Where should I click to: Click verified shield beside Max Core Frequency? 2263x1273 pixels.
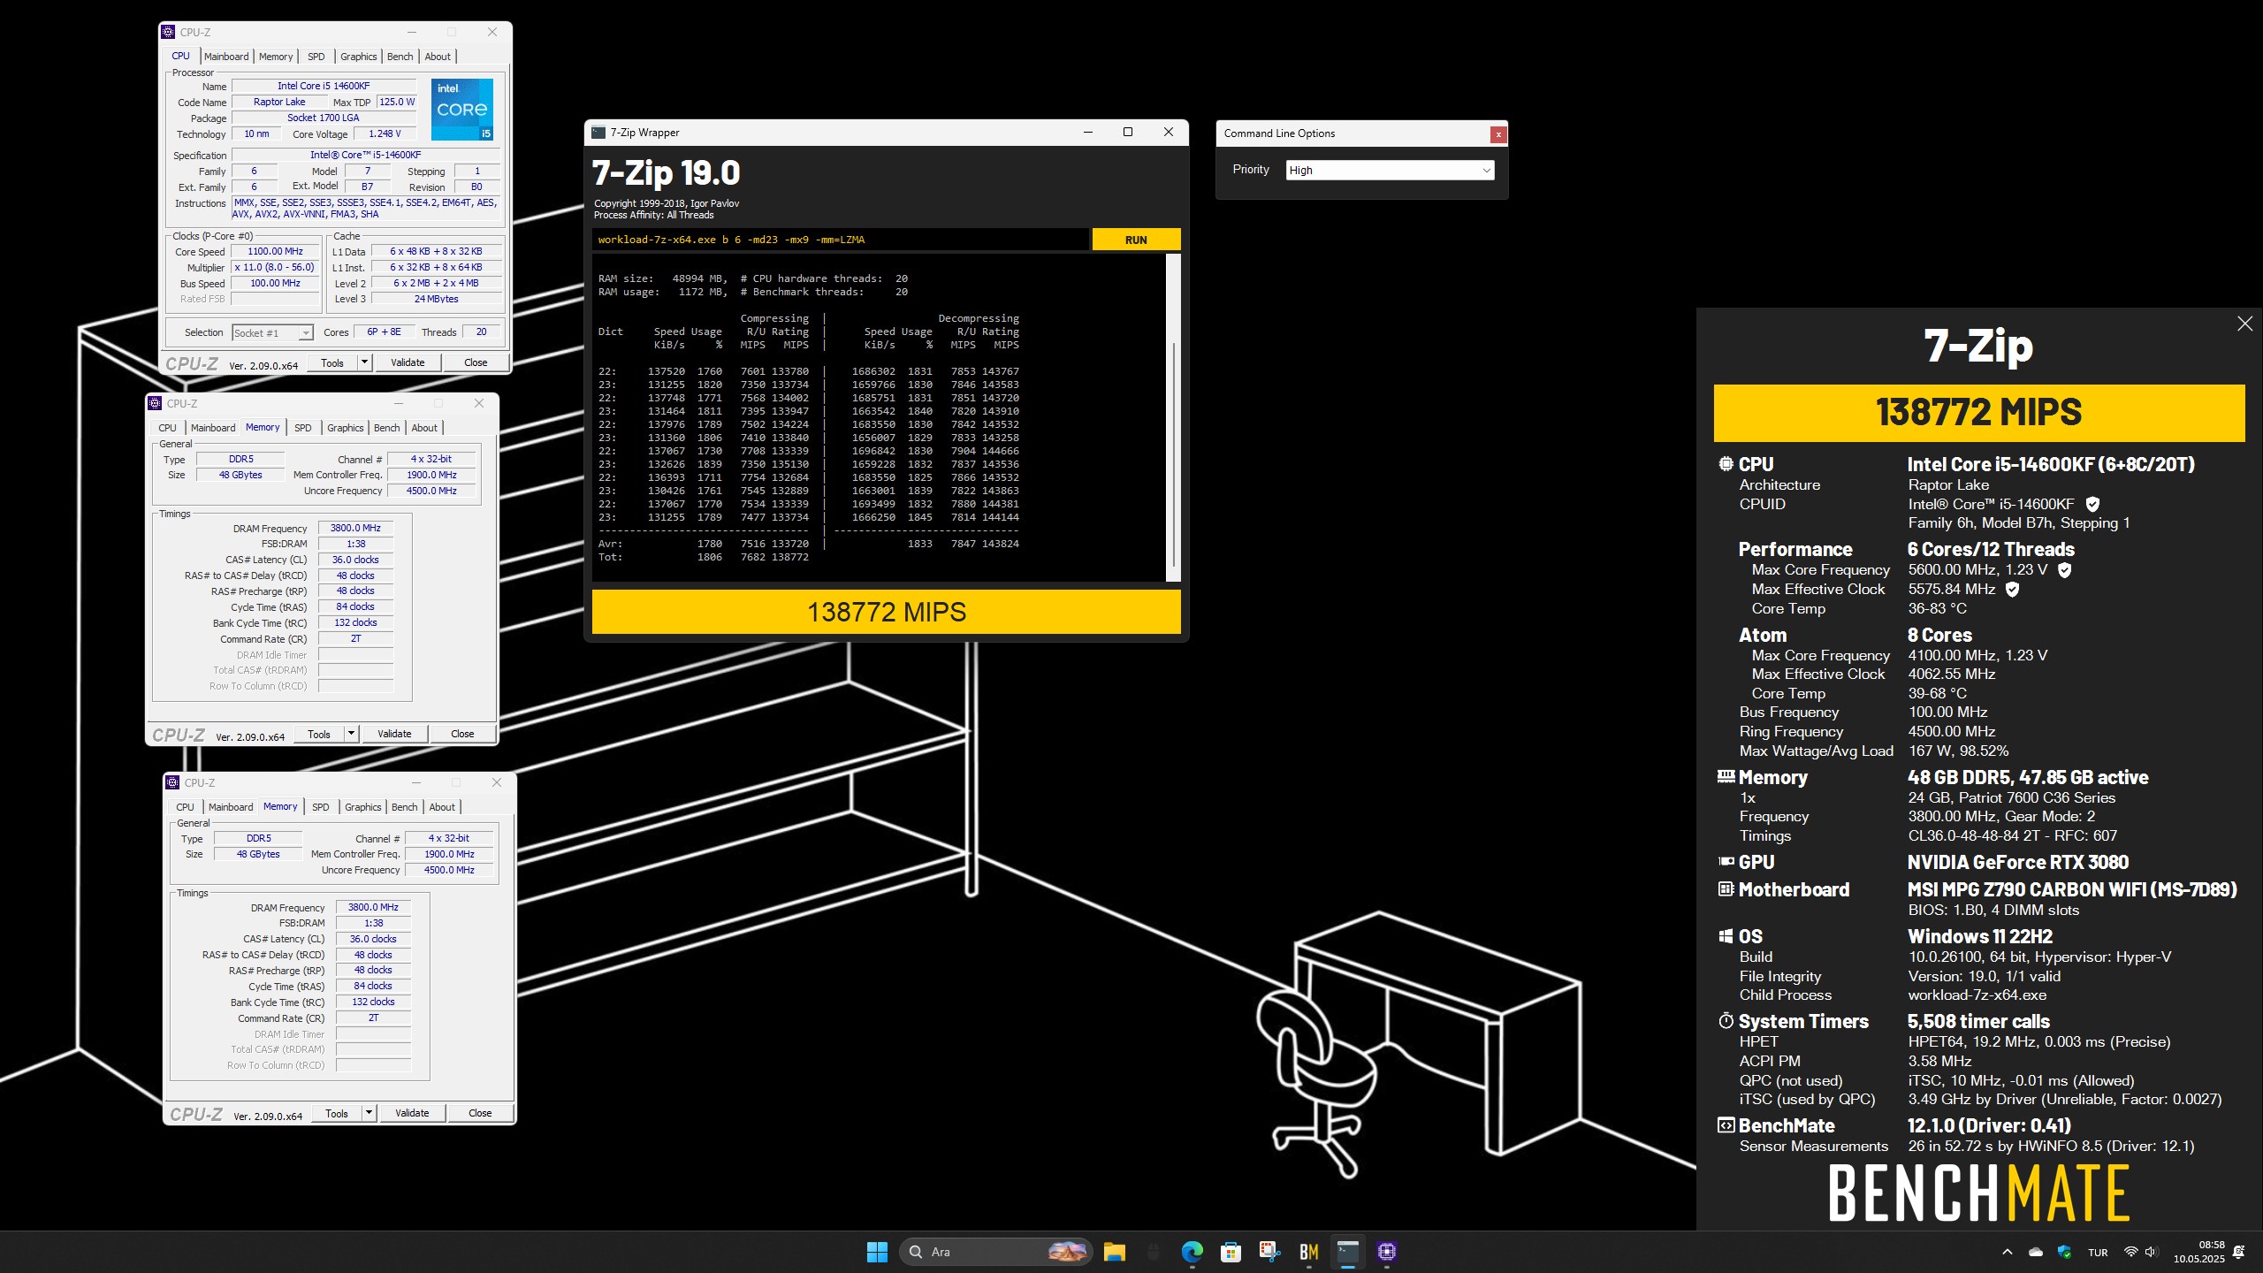[2064, 570]
